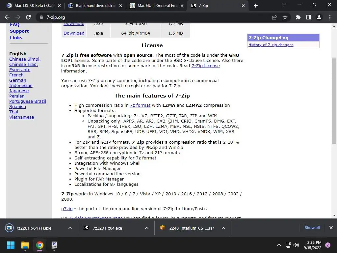This screenshot has height=253, width=337.
Task: Expand options for the Interium-CS rar download
Action: coord(223,228)
